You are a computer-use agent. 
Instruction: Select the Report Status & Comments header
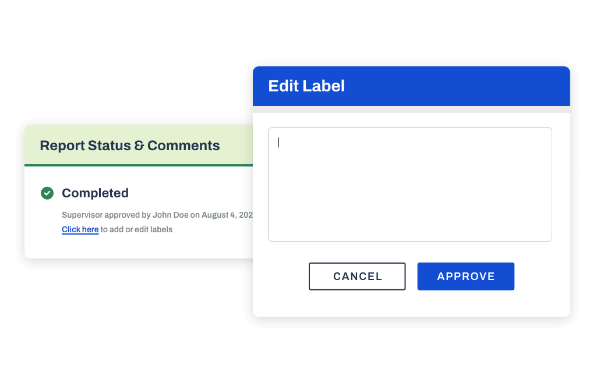[x=129, y=146]
